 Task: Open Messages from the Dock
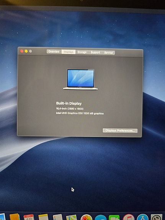coord(101,218)
